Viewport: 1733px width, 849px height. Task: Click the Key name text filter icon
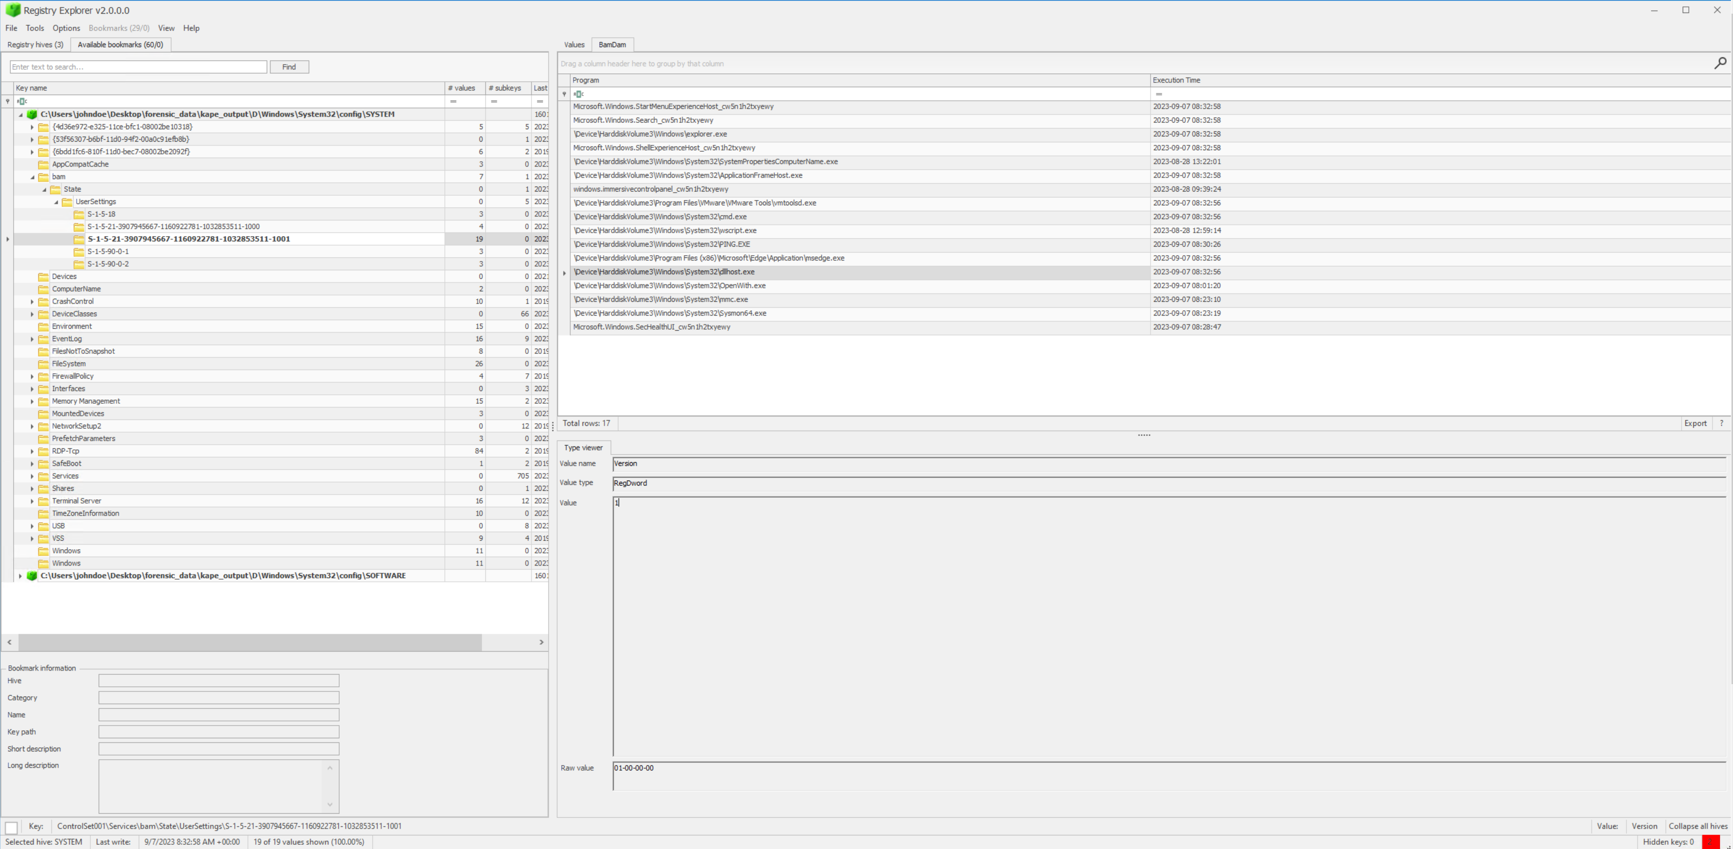22,101
